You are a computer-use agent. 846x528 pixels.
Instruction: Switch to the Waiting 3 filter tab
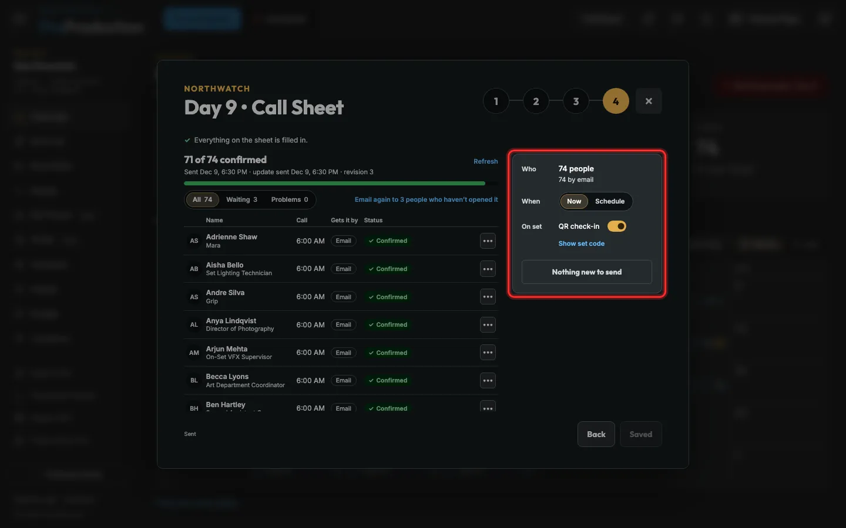pos(242,199)
